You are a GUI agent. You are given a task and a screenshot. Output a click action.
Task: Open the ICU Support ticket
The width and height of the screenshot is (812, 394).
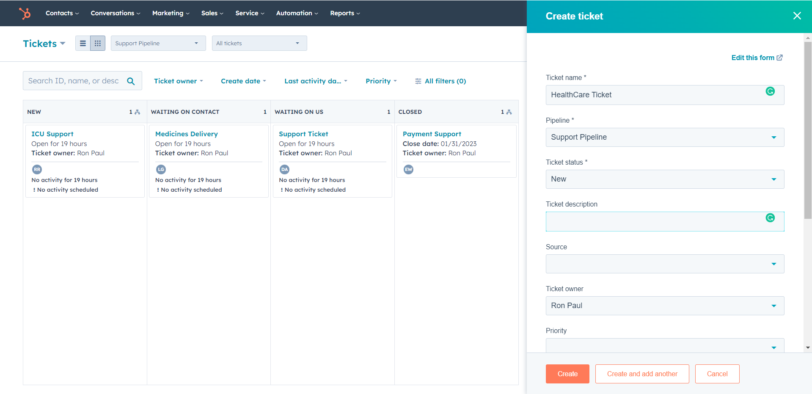[52, 134]
